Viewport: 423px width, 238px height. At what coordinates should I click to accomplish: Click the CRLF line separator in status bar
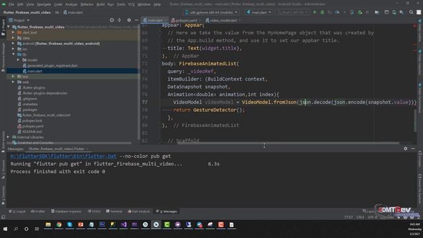click(360, 217)
